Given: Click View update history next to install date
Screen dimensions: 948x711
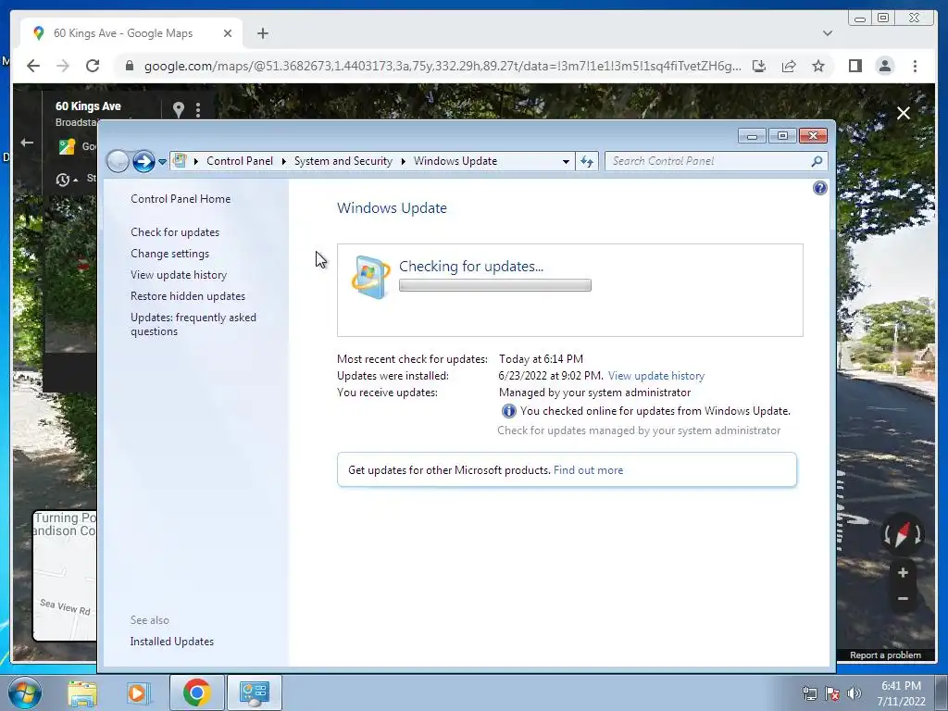Looking at the screenshot, I should coord(656,376).
